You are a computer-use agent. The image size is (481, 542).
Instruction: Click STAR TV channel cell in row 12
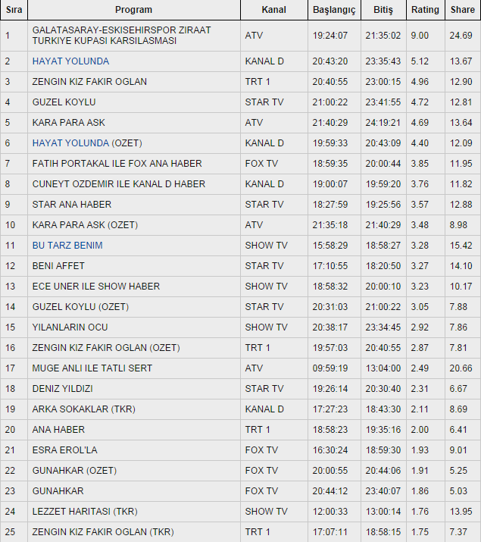click(274, 266)
